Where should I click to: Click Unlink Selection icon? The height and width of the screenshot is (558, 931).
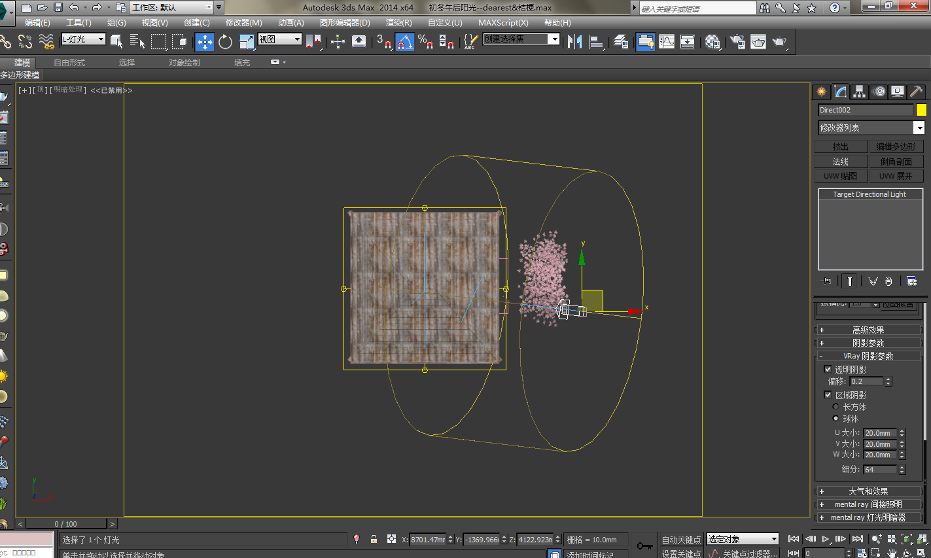pos(25,42)
